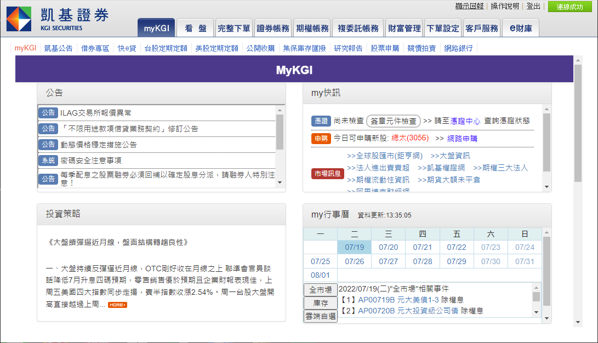Image resolution: width=598 pixels, height=343 pixels.
Task: Click the orange 申購 badge
Action: point(321,139)
